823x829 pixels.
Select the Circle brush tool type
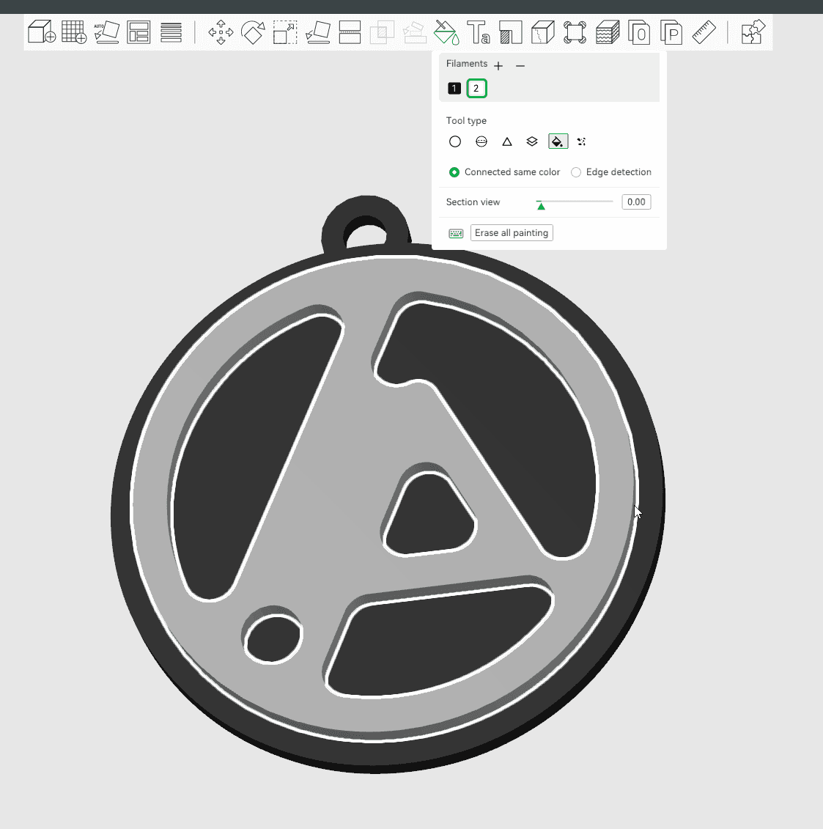click(x=454, y=141)
